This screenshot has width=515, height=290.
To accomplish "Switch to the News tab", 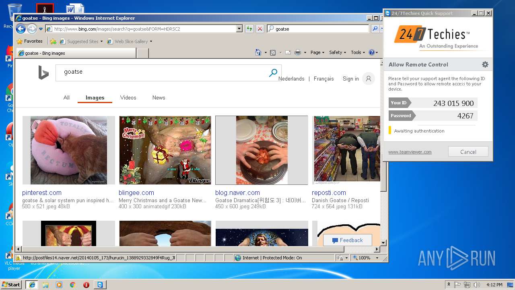I will pos(159,97).
